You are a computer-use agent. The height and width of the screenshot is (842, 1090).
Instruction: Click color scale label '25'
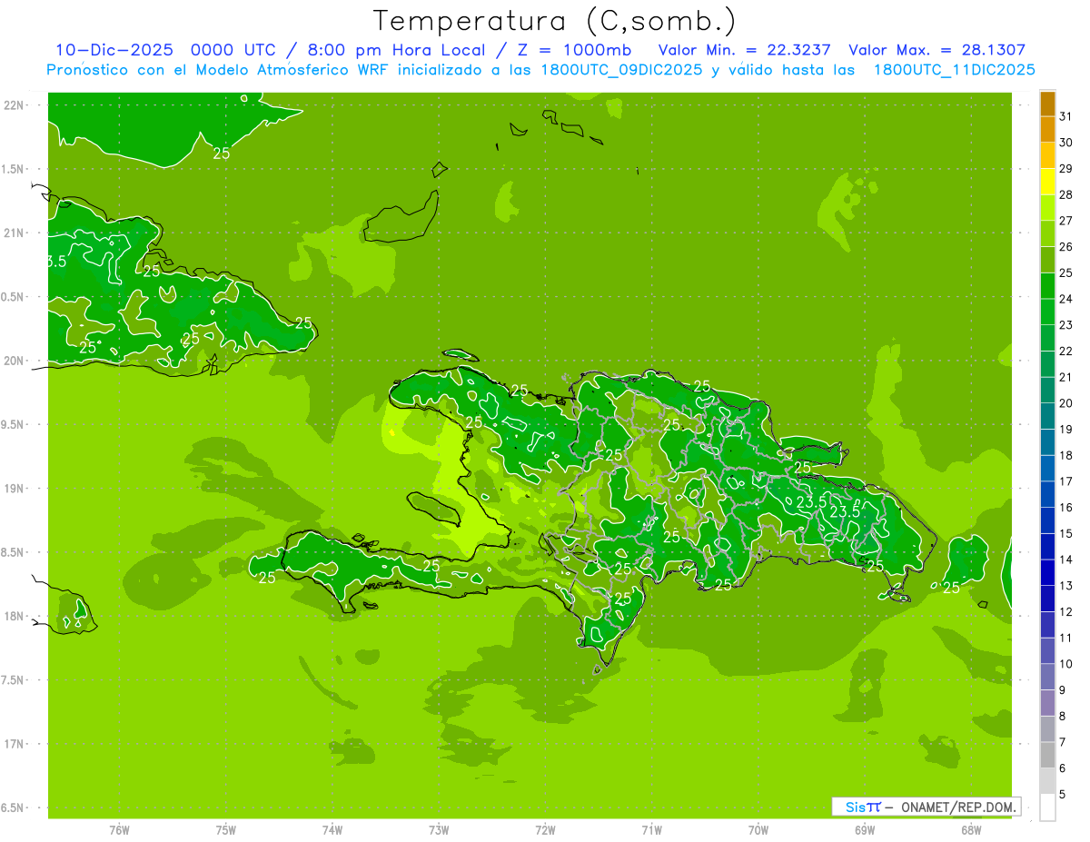click(x=1066, y=272)
